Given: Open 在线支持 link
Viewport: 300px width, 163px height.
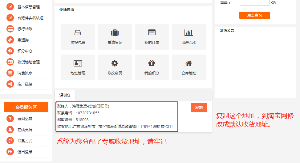Looking at the screenshot, I should (x=25, y=130).
